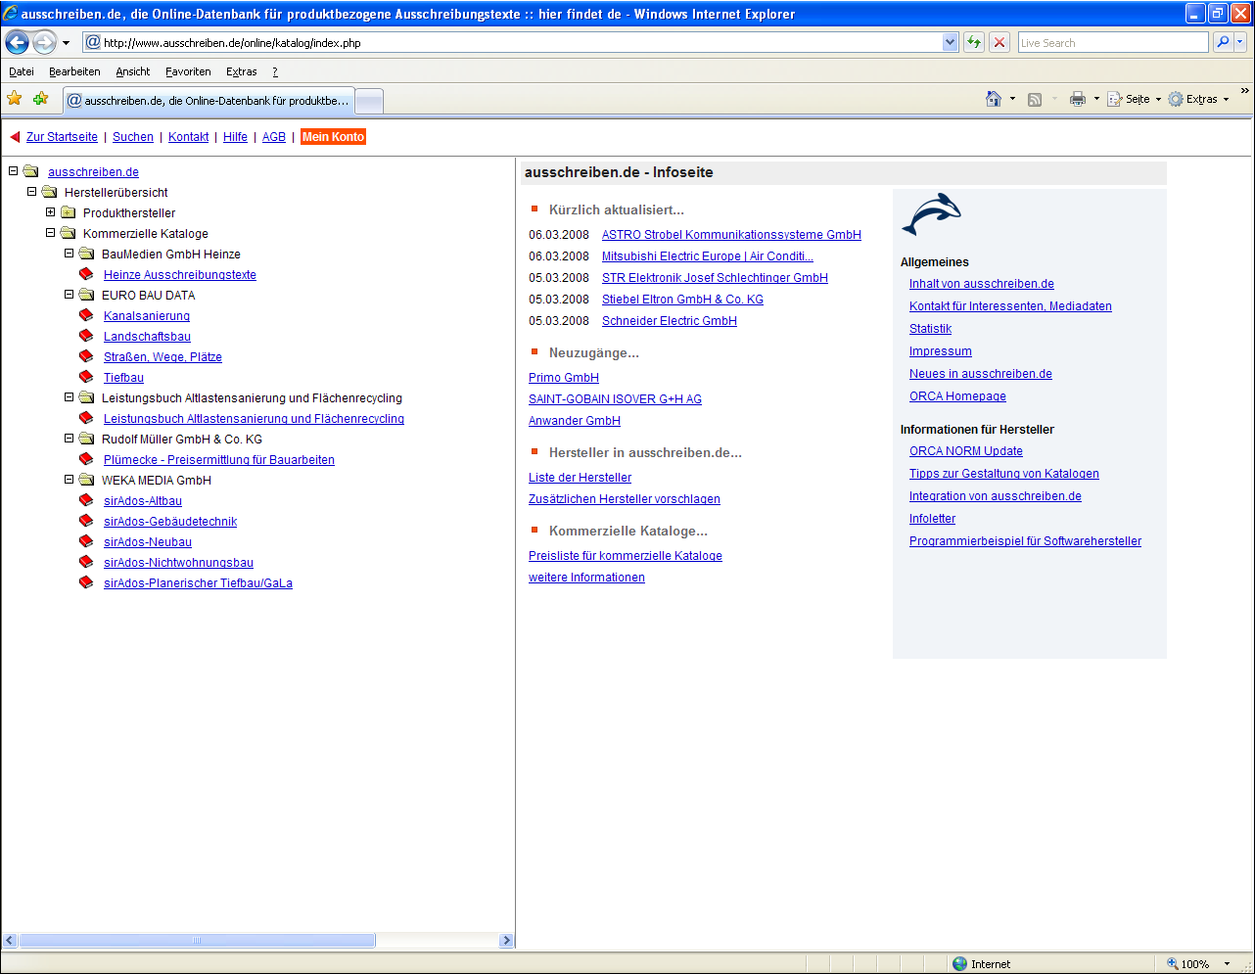Open the Ansicht menu
The width and height of the screenshot is (1255, 974).
pyautogui.click(x=132, y=71)
